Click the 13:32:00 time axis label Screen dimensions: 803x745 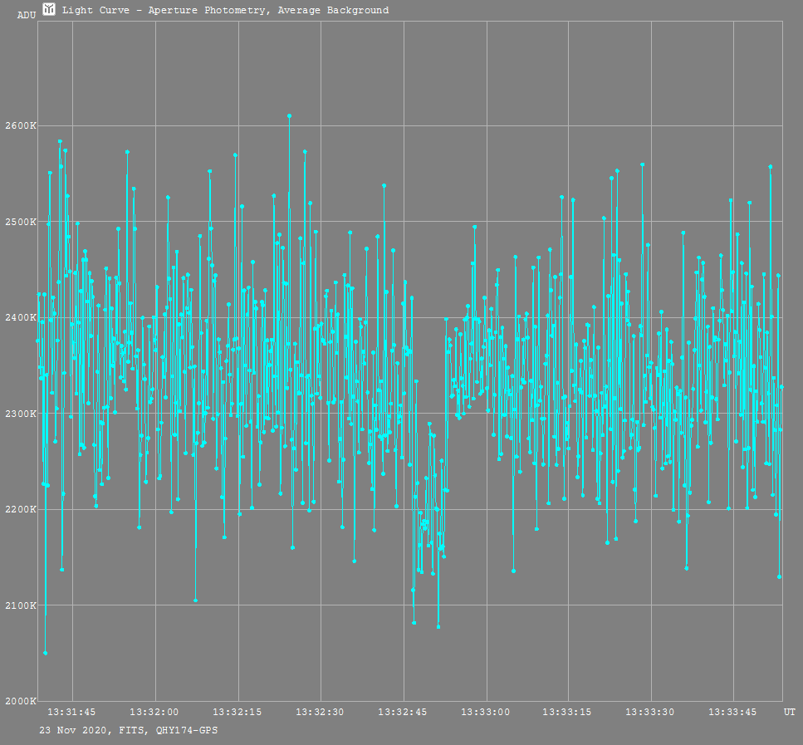[x=154, y=713]
